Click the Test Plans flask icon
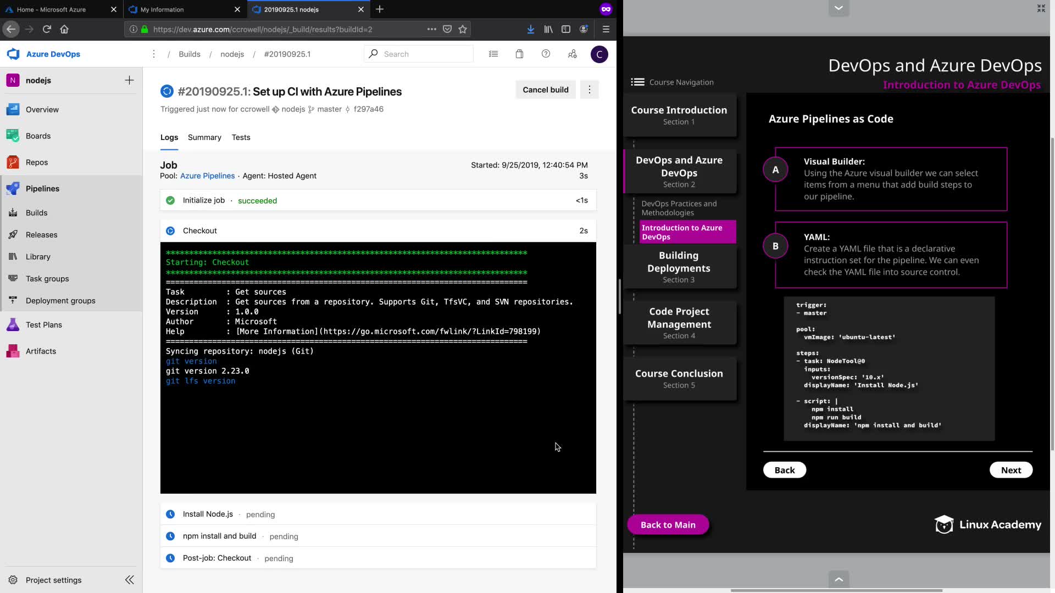 [13, 325]
